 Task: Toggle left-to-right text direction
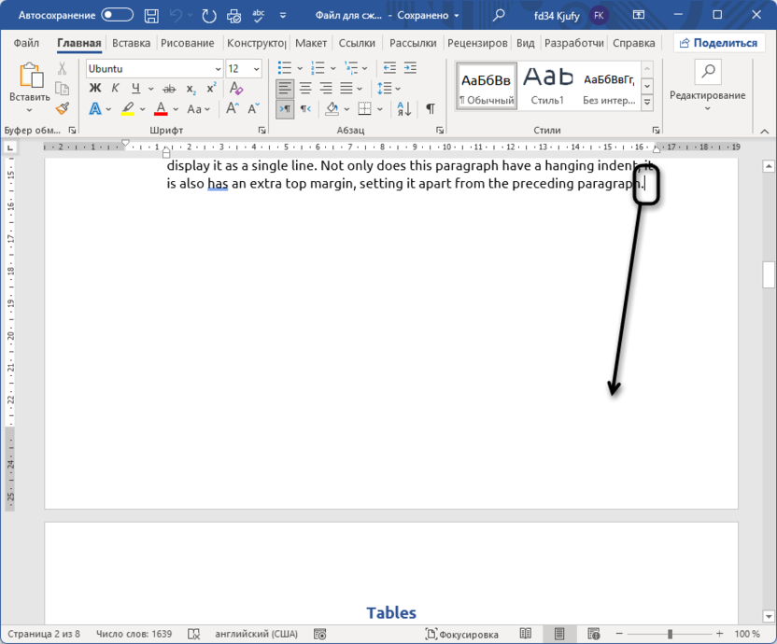tap(285, 108)
